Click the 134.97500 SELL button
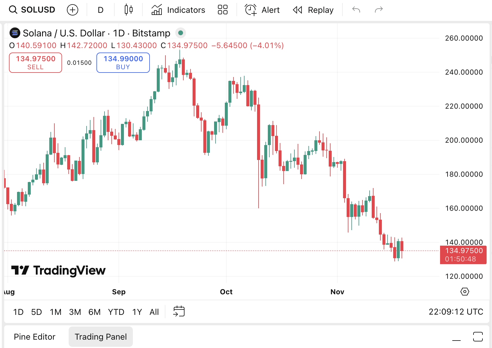This screenshot has width=492, height=348. (x=36, y=63)
